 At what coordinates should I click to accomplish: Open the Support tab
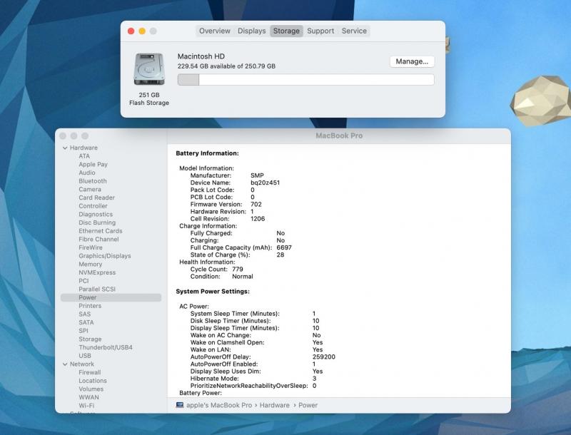(320, 31)
